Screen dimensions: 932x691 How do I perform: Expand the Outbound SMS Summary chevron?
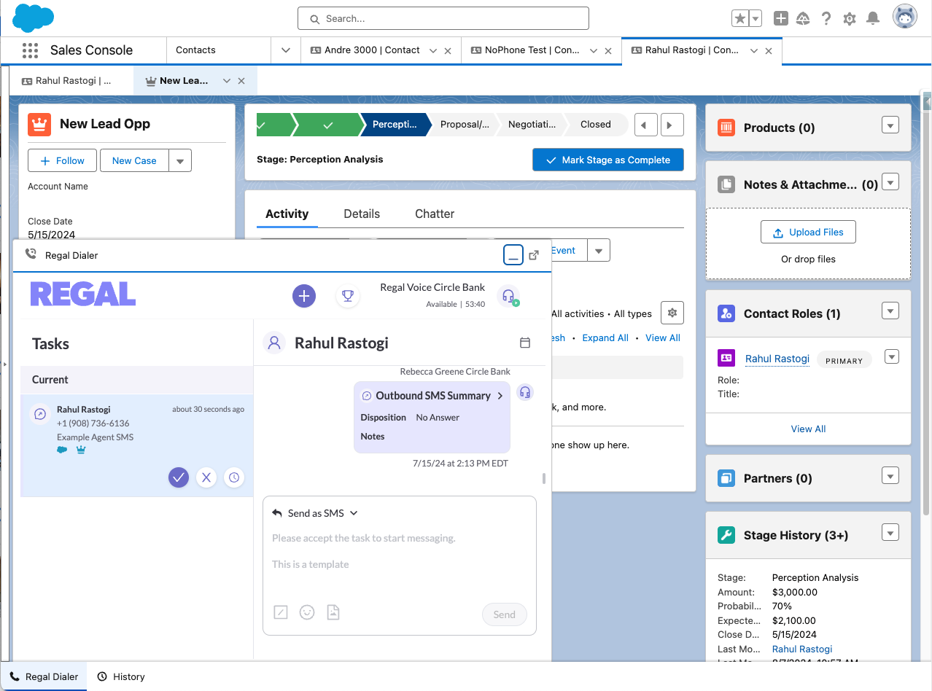[500, 396]
